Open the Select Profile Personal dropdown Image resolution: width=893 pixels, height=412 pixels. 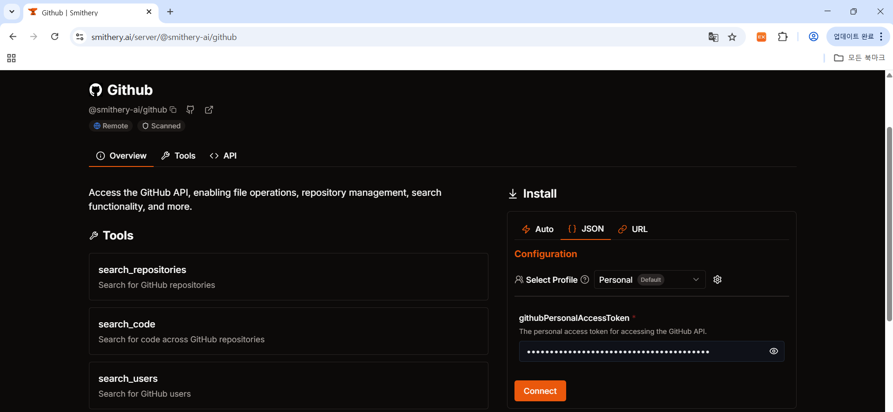(649, 279)
